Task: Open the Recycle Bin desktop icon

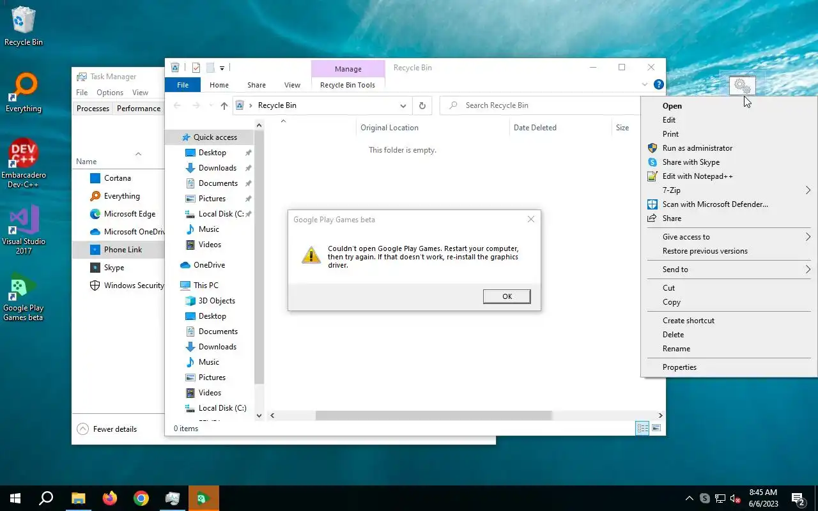Action: (23, 27)
